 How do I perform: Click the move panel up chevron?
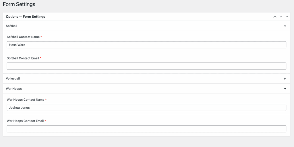275,17
